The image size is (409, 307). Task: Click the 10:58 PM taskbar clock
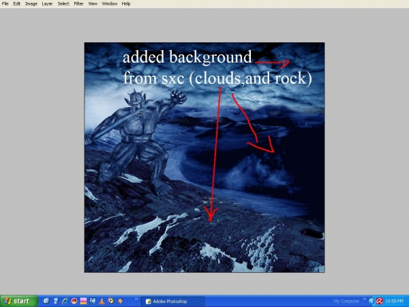point(394,302)
